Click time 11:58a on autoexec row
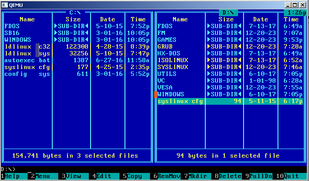Image resolution: width=309 pixels, height=181 pixels. pyautogui.click(x=138, y=60)
